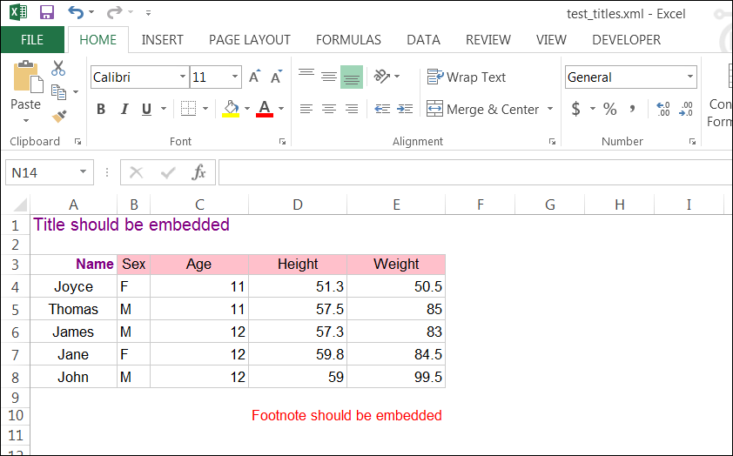Image resolution: width=733 pixels, height=456 pixels.
Task: Click the Cut scissors icon
Action: 58,69
